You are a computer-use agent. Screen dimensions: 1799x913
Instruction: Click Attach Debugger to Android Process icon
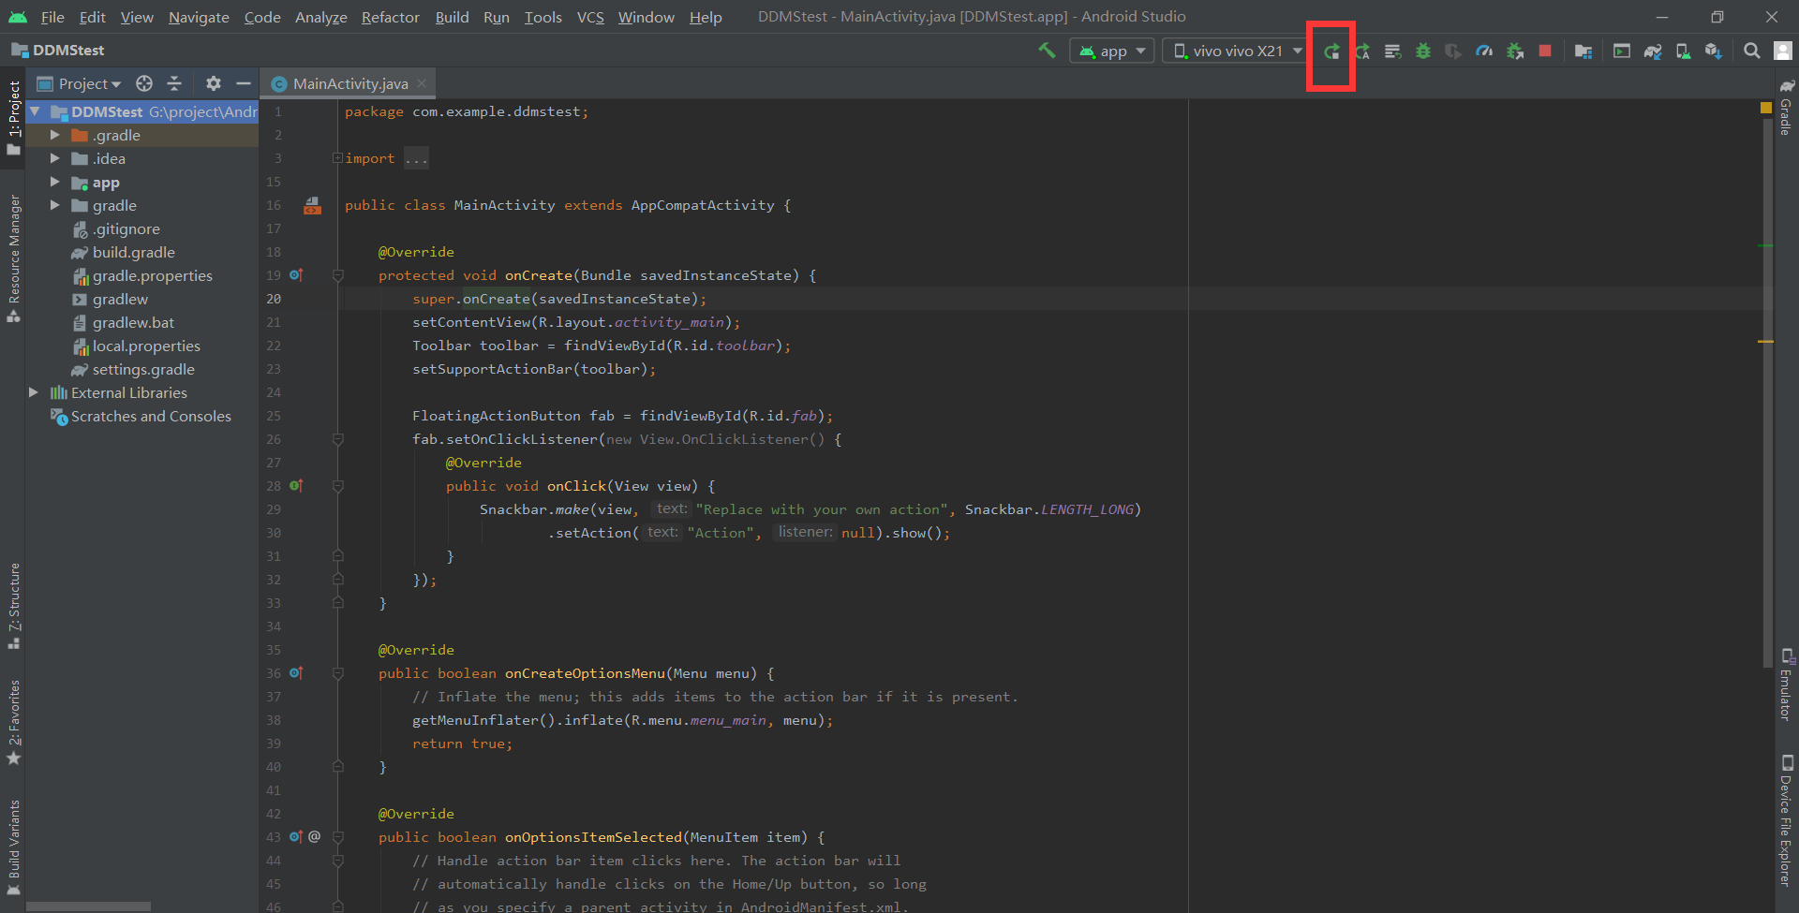pyautogui.click(x=1515, y=52)
